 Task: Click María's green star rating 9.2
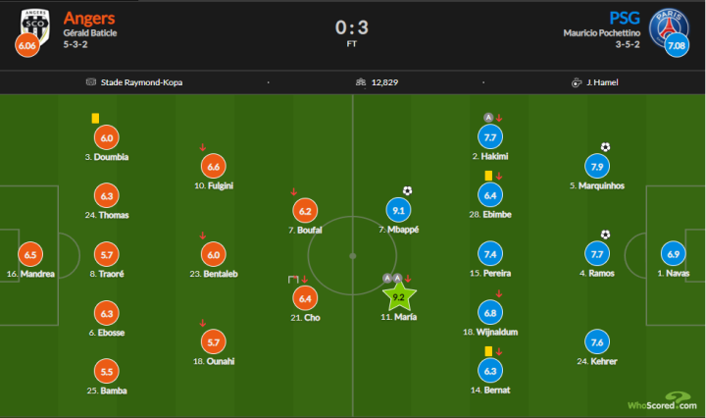[x=399, y=296]
